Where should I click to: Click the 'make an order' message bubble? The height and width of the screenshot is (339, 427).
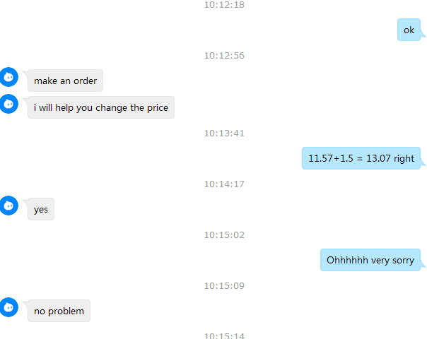[65, 81]
